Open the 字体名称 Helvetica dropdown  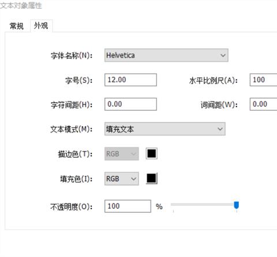tap(166, 55)
